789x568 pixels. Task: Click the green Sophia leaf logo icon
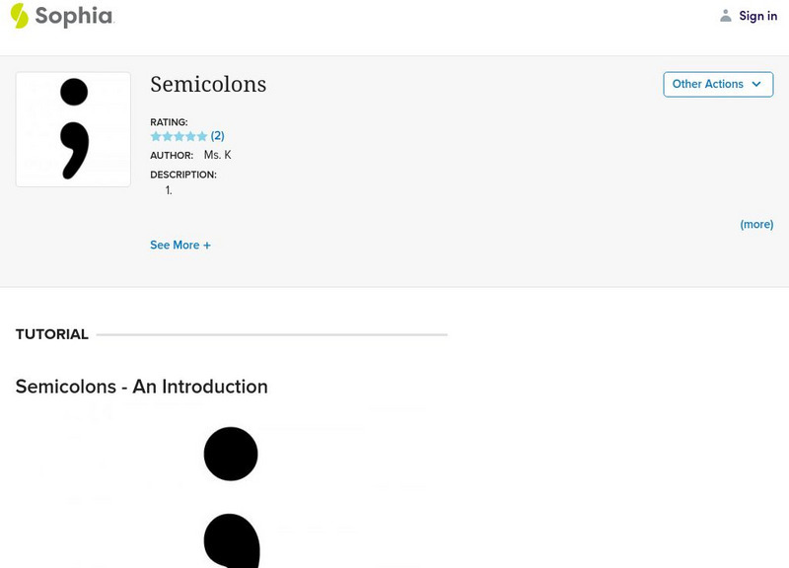coord(19,16)
